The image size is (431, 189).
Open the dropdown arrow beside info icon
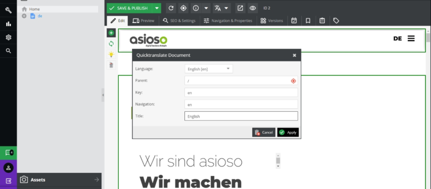coord(206,8)
